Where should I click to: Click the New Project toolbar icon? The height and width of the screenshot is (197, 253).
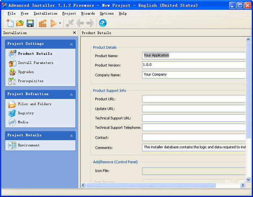[x=10, y=23]
